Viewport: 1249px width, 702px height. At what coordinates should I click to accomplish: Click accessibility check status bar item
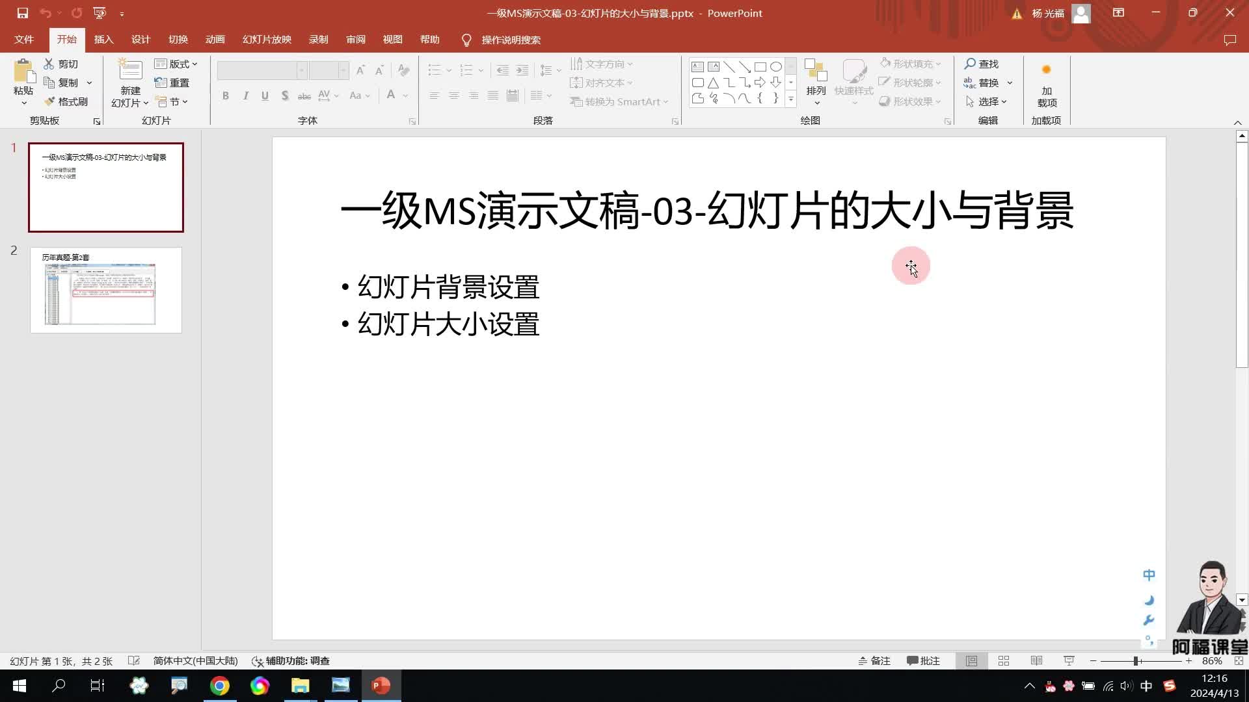(291, 661)
